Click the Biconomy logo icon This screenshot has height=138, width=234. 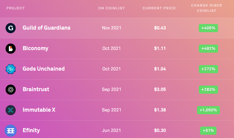tap(11, 48)
